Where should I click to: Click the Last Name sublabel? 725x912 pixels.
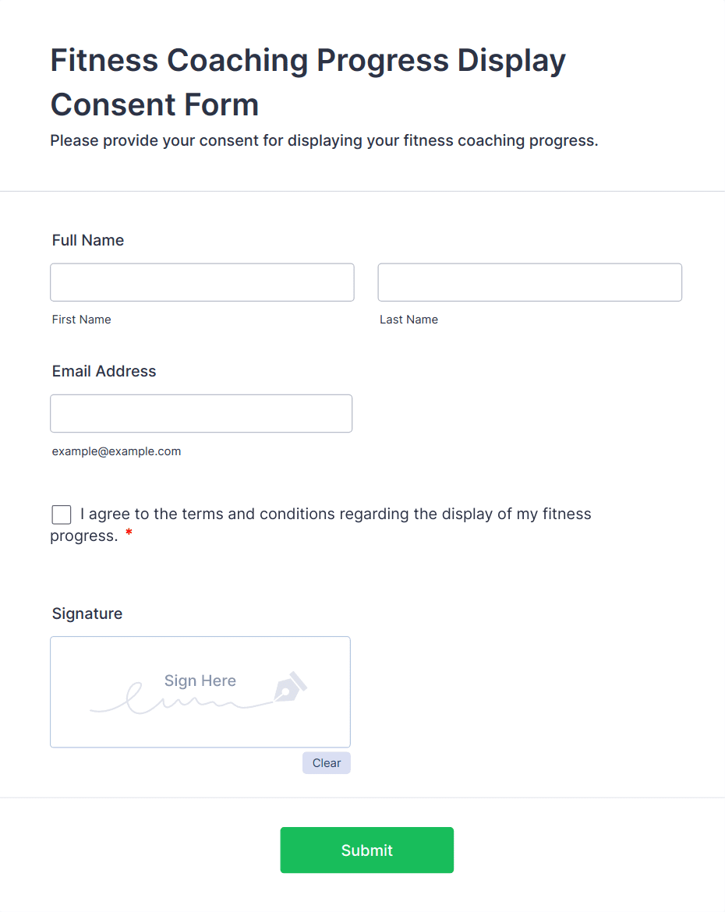[408, 320]
